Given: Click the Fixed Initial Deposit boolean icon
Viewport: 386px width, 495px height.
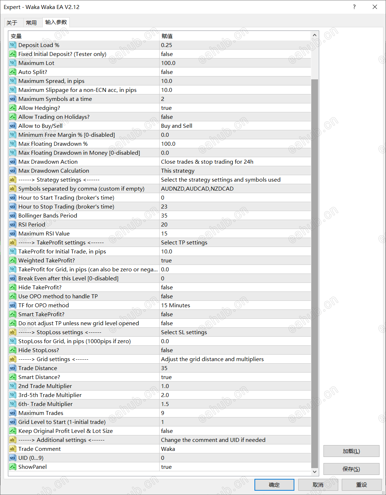Looking at the screenshot, I should click(x=13, y=54).
